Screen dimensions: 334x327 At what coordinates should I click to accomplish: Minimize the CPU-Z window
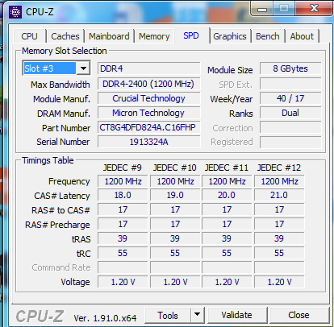[x=262, y=9]
